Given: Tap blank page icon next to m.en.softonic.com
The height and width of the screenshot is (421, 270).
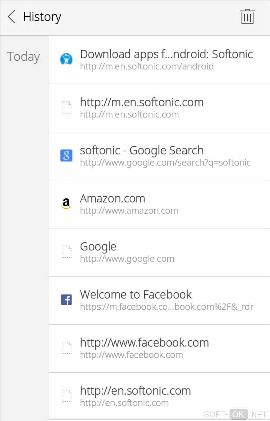Looking at the screenshot, I should 66,107.
